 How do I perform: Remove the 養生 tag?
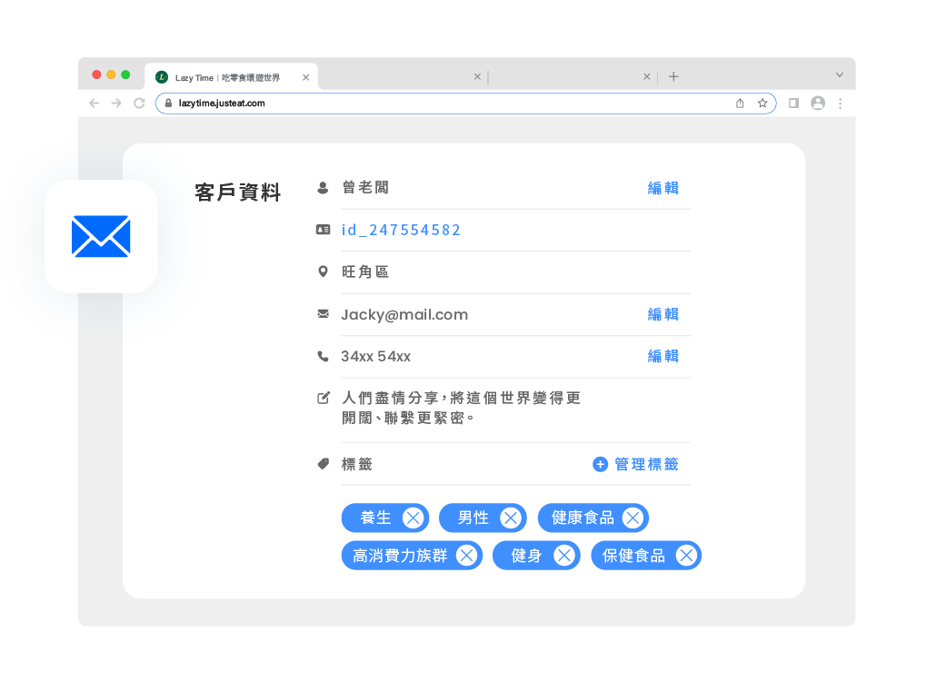[413, 518]
